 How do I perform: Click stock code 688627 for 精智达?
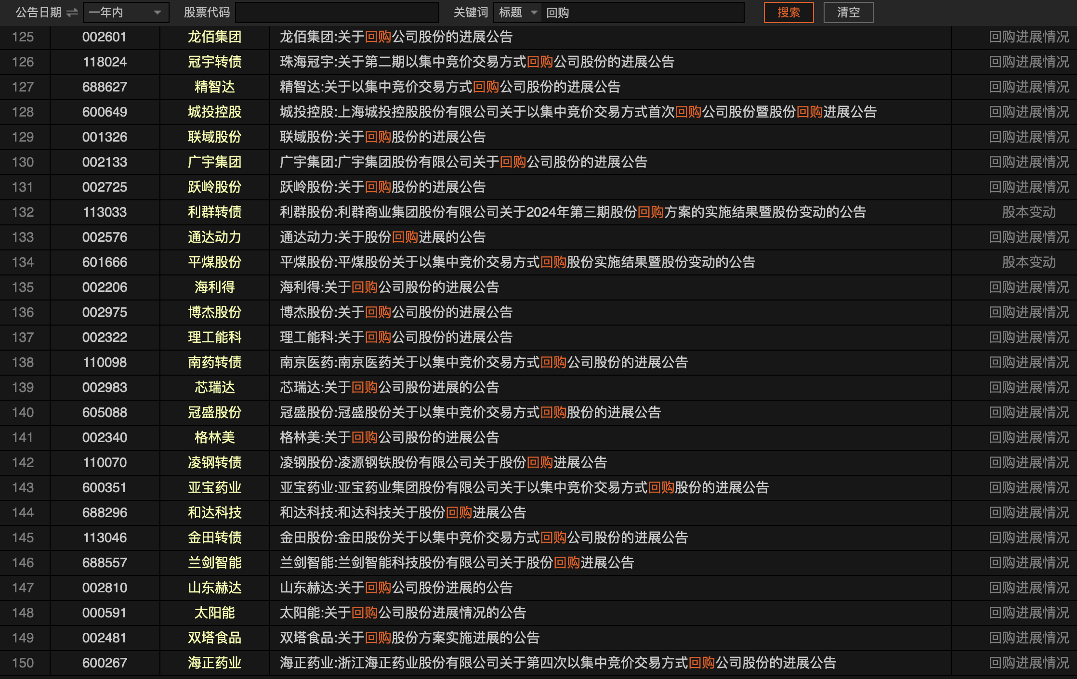tap(105, 87)
